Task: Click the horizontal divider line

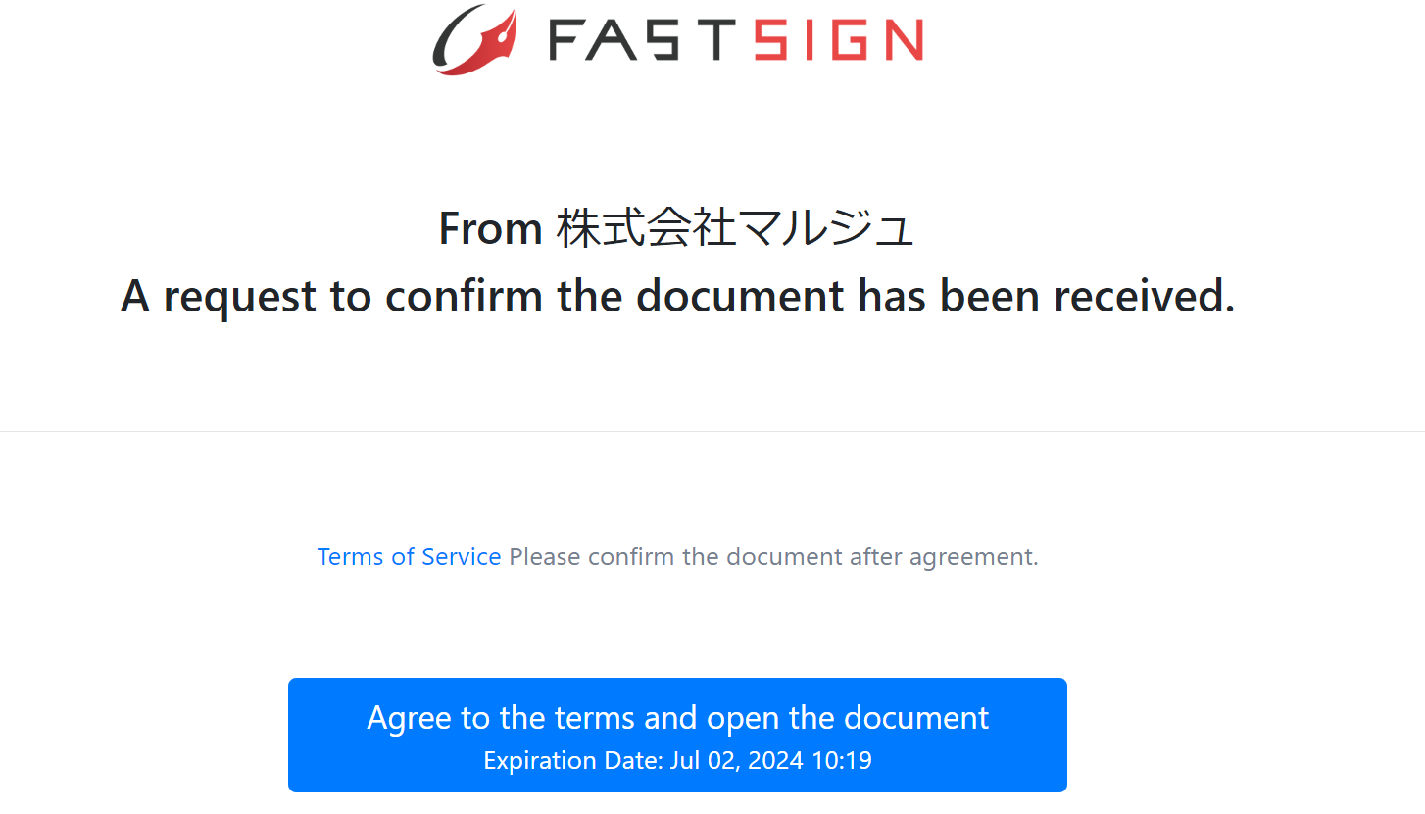Action: coord(712,431)
